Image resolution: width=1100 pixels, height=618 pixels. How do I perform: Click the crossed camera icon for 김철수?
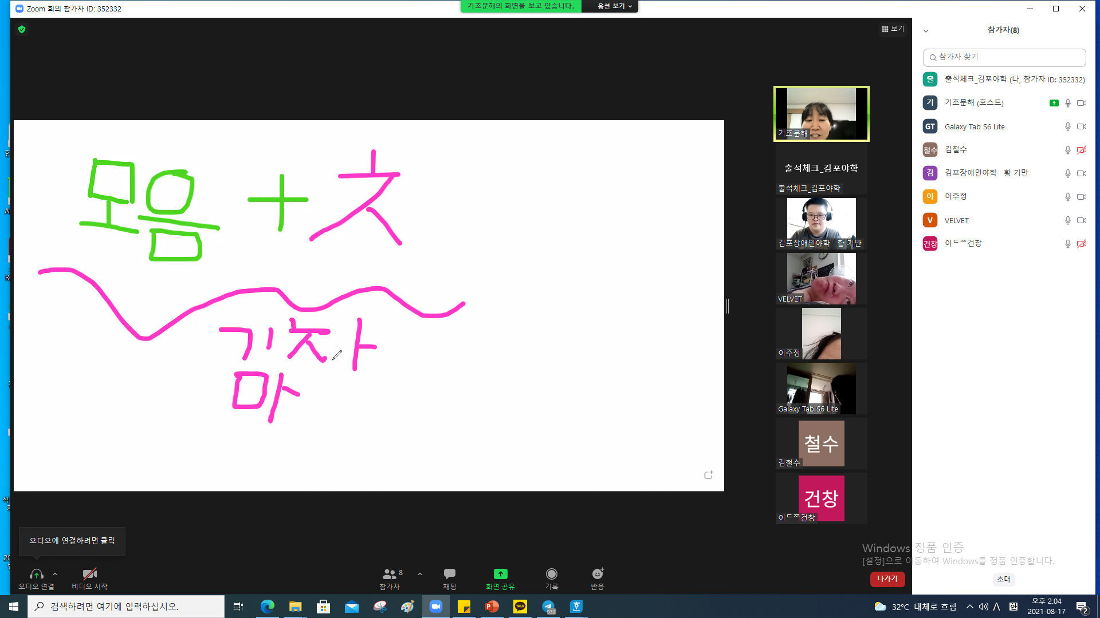(1082, 150)
